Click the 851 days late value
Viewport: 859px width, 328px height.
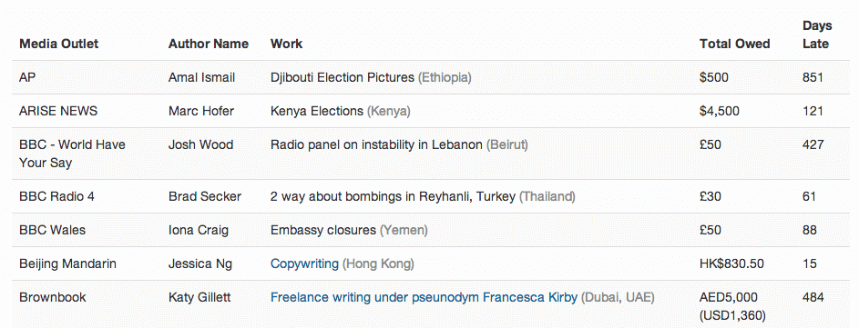click(813, 77)
